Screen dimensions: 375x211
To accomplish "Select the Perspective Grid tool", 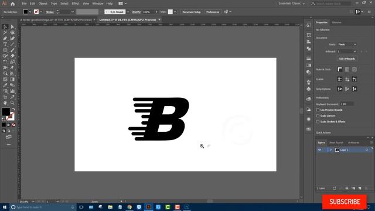I will click(x=12, y=73).
